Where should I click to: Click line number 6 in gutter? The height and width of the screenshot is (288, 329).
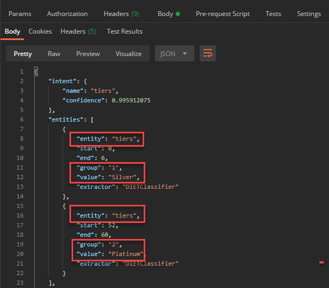[x=21, y=119]
